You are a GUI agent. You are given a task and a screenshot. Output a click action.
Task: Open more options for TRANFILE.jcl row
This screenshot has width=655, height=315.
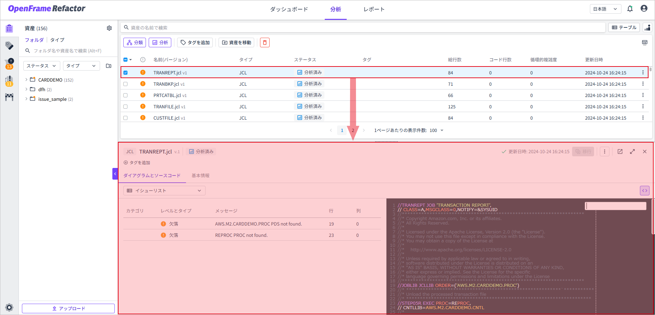point(643,106)
